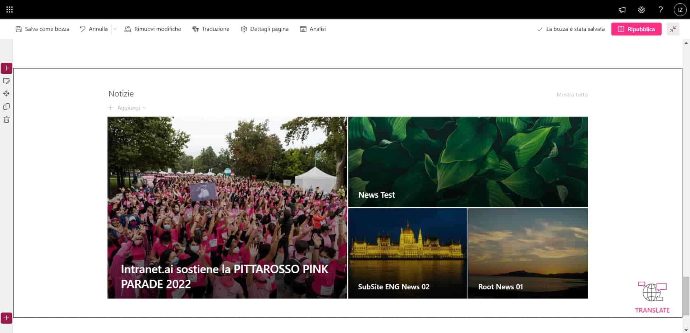Open Dettagli pagina from toolbar
The width and height of the screenshot is (690, 333).
(x=264, y=29)
